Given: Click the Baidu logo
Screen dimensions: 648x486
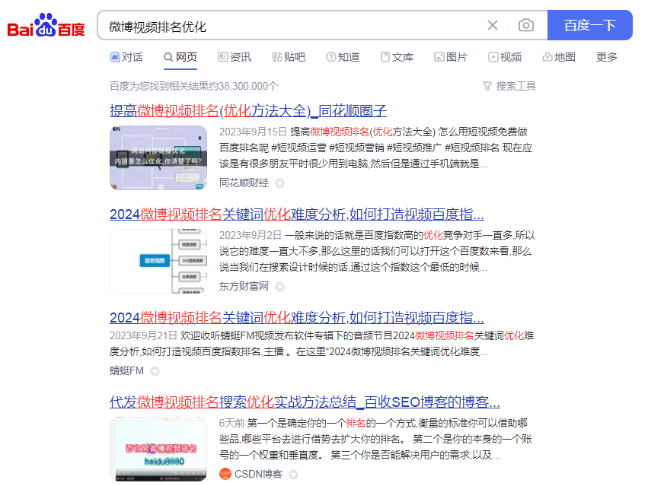Looking at the screenshot, I should click(x=46, y=25).
